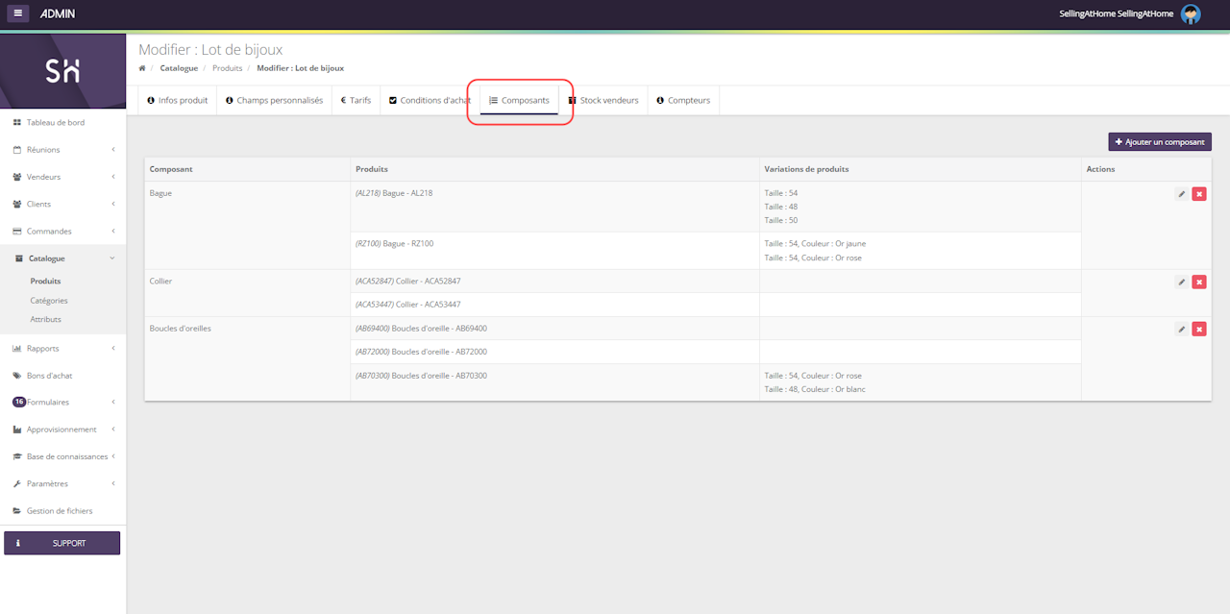1230x614 pixels.
Task: Open the Stock vendeurs tab
Action: click(603, 100)
